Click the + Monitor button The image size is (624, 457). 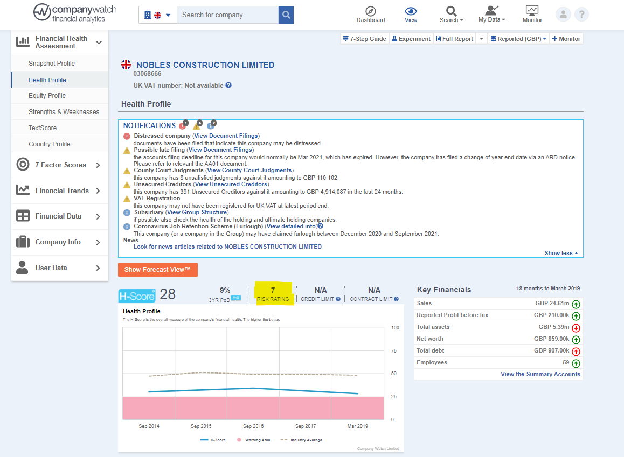(566, 39)
